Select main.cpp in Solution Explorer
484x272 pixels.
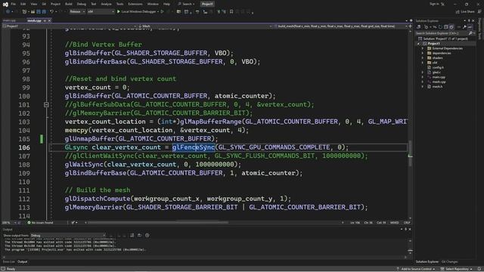[x=439, y=77]
